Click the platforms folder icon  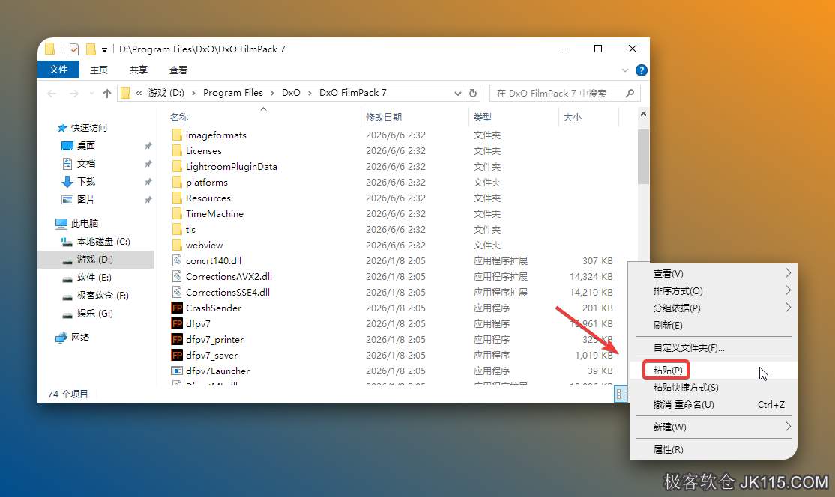[177, 183]
